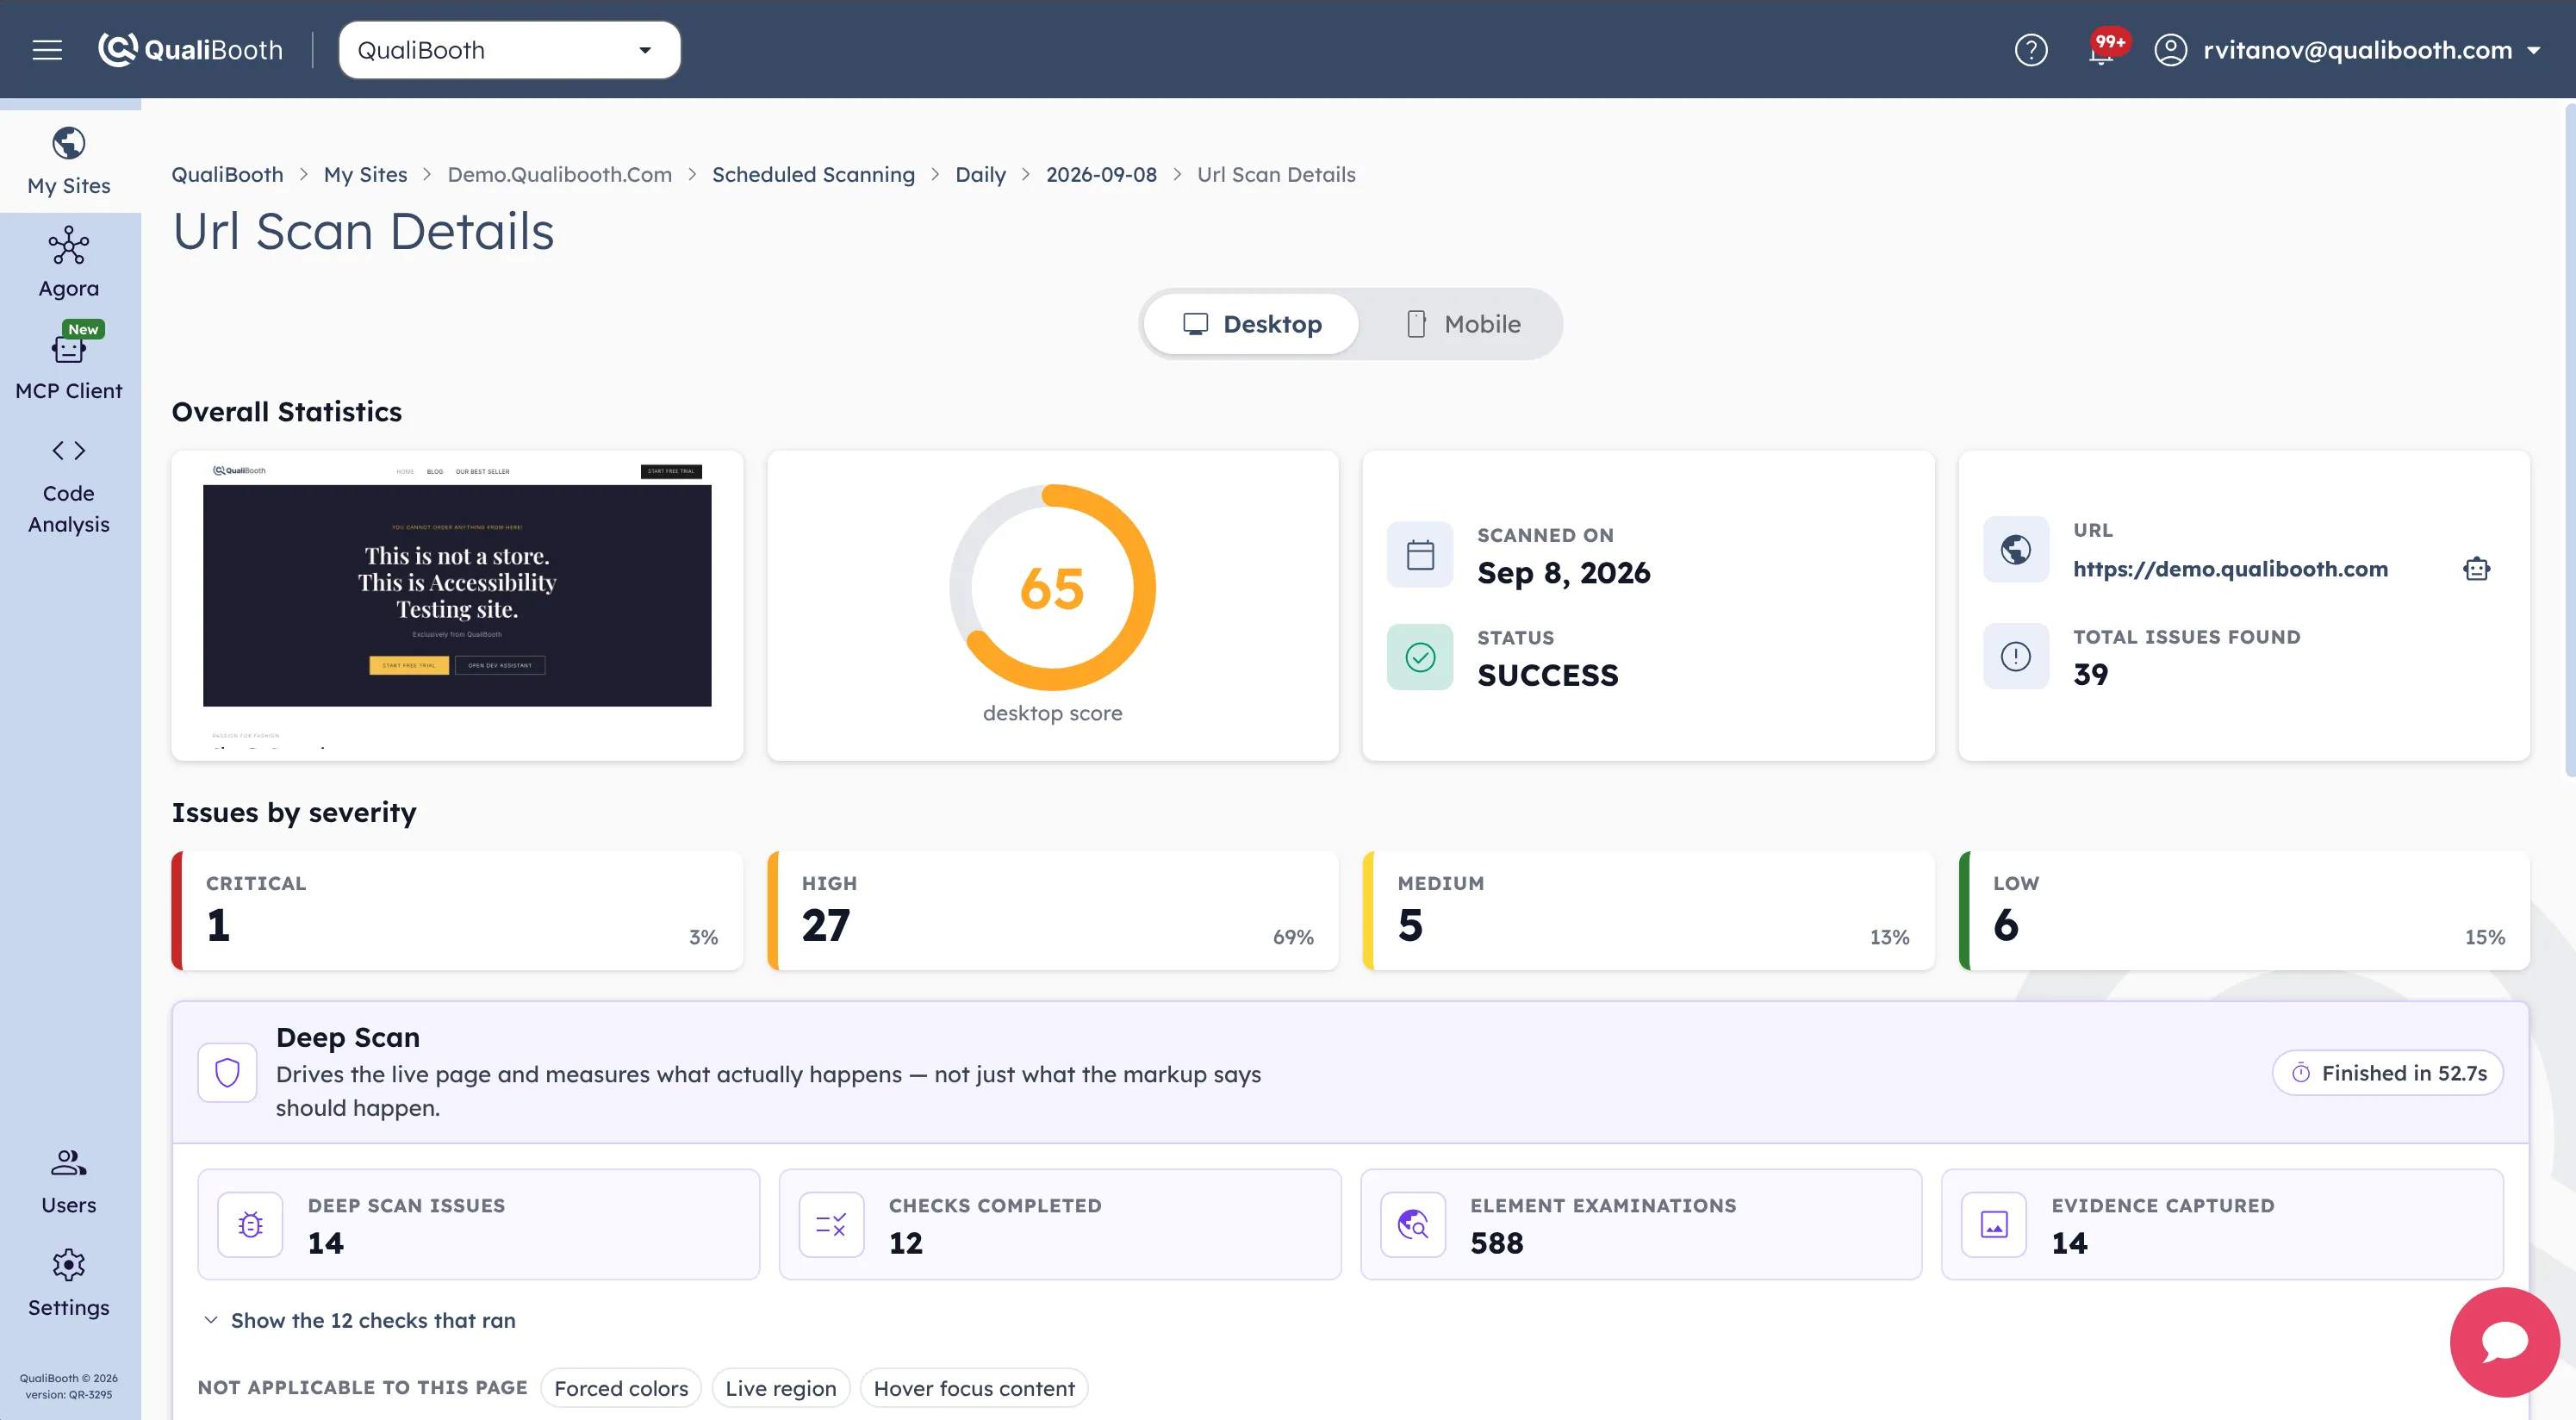Click the user account avatar icon
This screenshot has height=1420, width=2576.
2171,50
